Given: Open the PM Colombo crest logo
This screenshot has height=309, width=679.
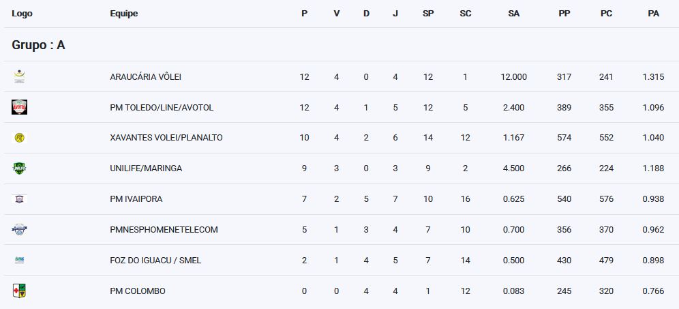Looking at the screenshot, I should [19, 291].
